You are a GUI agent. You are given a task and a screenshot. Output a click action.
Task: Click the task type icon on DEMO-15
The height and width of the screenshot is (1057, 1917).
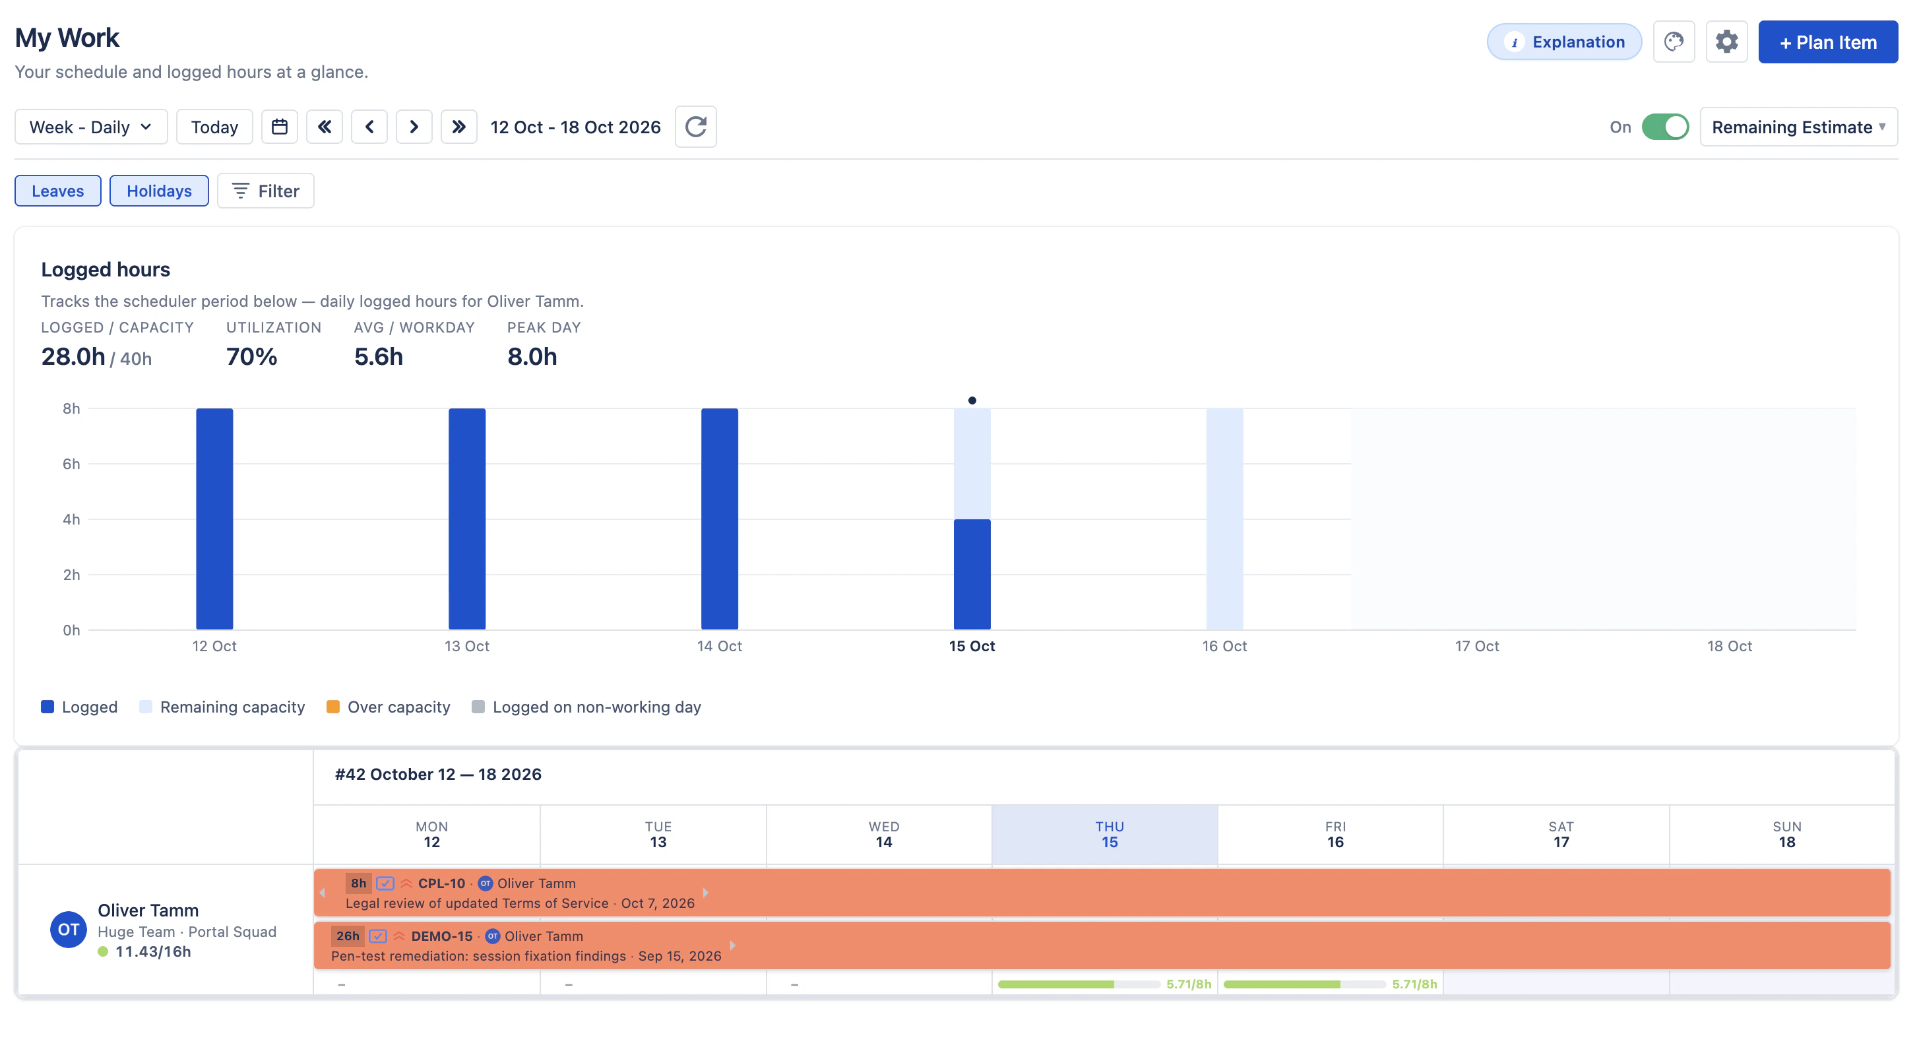(x=378, y=936)
